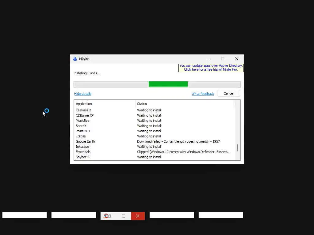The height and width of the screenshot is (235, 314).
Task: Click Waiting to install status for Spybot 2
Action: click(149, 157)
